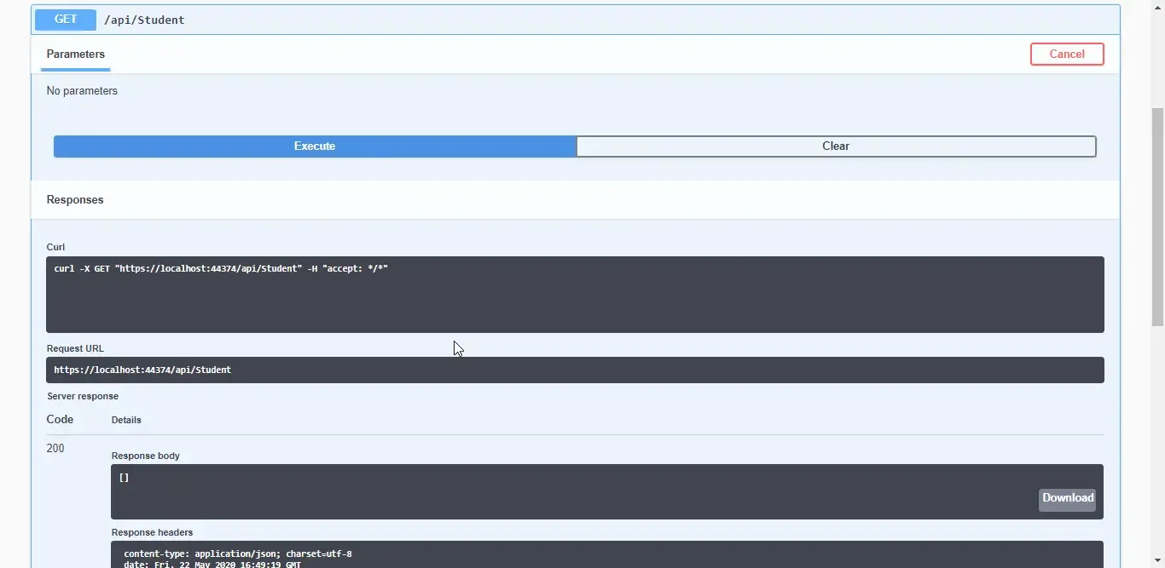This screenshot has width=1165, height=568.
Task: Click the GET method badge
Action: coord(65,19)
